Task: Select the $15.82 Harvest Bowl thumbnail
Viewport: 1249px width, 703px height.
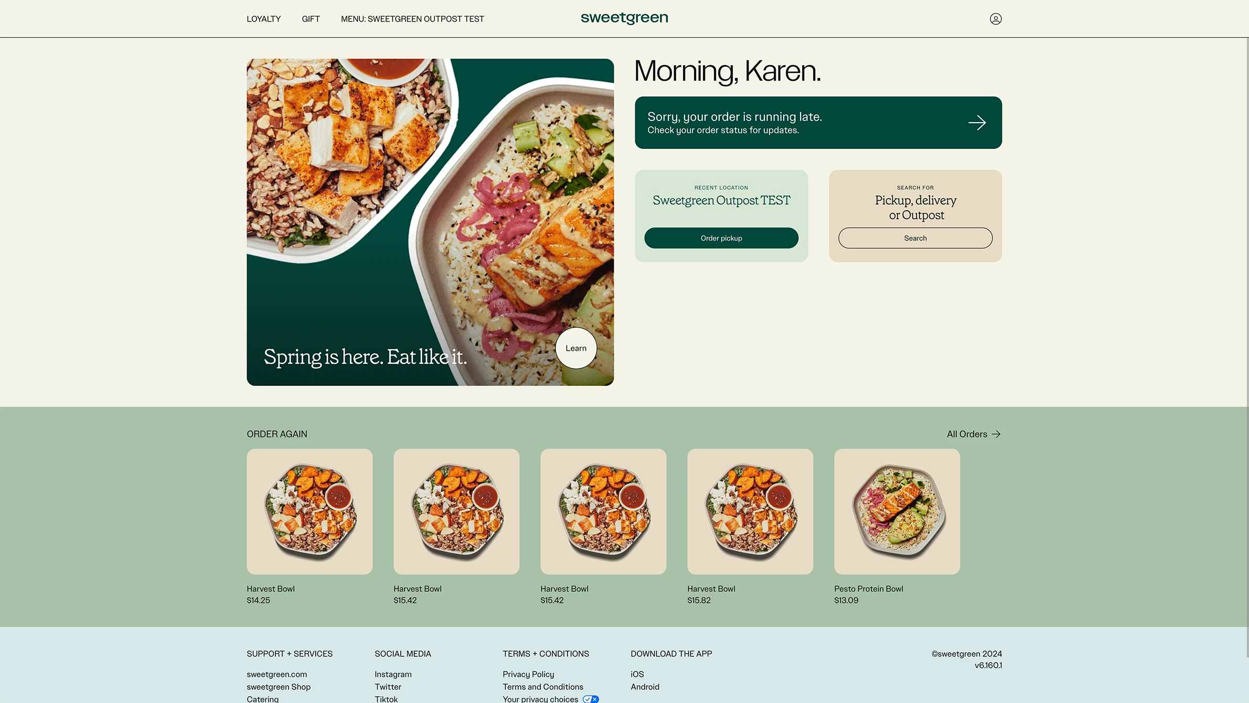Action: coord(750,511)
